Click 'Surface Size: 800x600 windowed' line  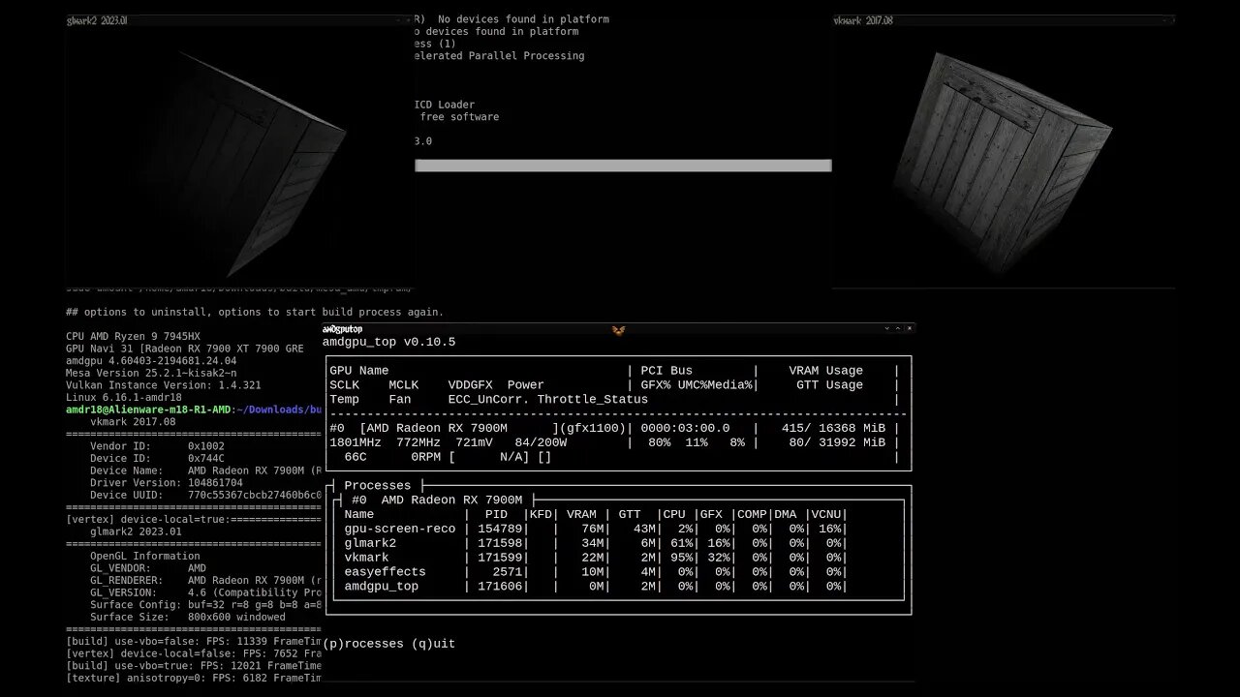pyautogui.click(x=188, y=617)
